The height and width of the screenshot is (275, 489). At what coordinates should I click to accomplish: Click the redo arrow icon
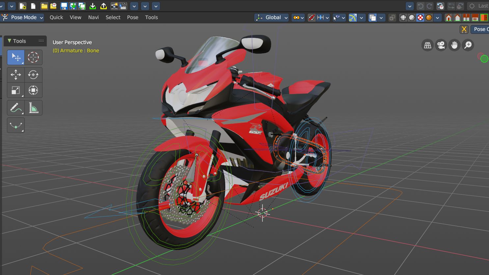click(429, 6)
